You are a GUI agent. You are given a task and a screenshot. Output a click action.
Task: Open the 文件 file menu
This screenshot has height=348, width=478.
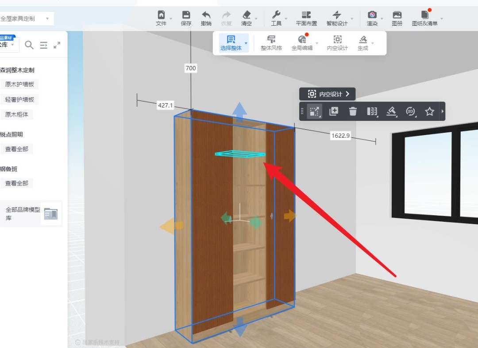(161, 18)
